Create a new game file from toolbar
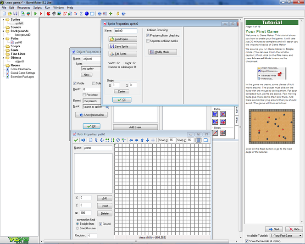This screenshot has width=305, height=244. pos(4,14)
